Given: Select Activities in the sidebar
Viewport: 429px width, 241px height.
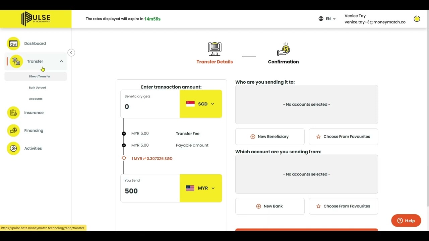Looking at the screenshot, I should (33, 148).
